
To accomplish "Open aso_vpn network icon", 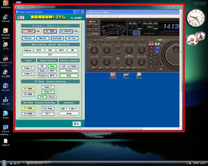I will [6, 101].
